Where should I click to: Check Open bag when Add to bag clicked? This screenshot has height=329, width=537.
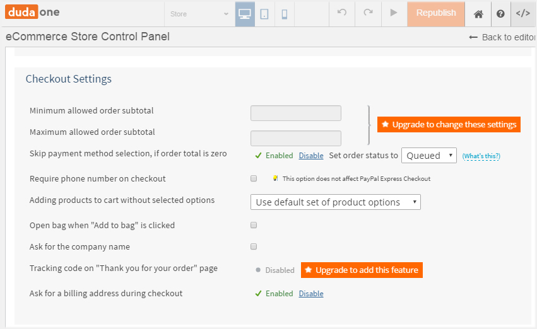point(254,225)
